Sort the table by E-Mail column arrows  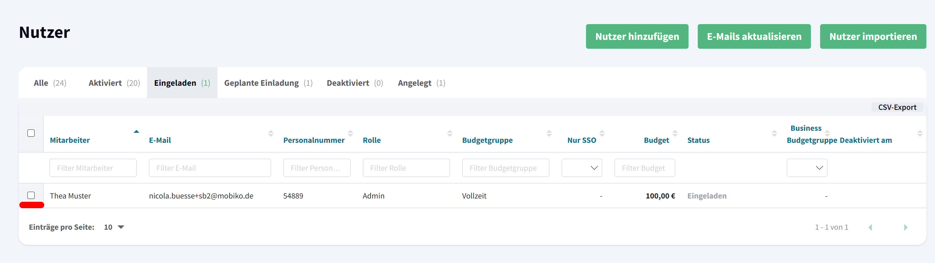coord(271,133)
